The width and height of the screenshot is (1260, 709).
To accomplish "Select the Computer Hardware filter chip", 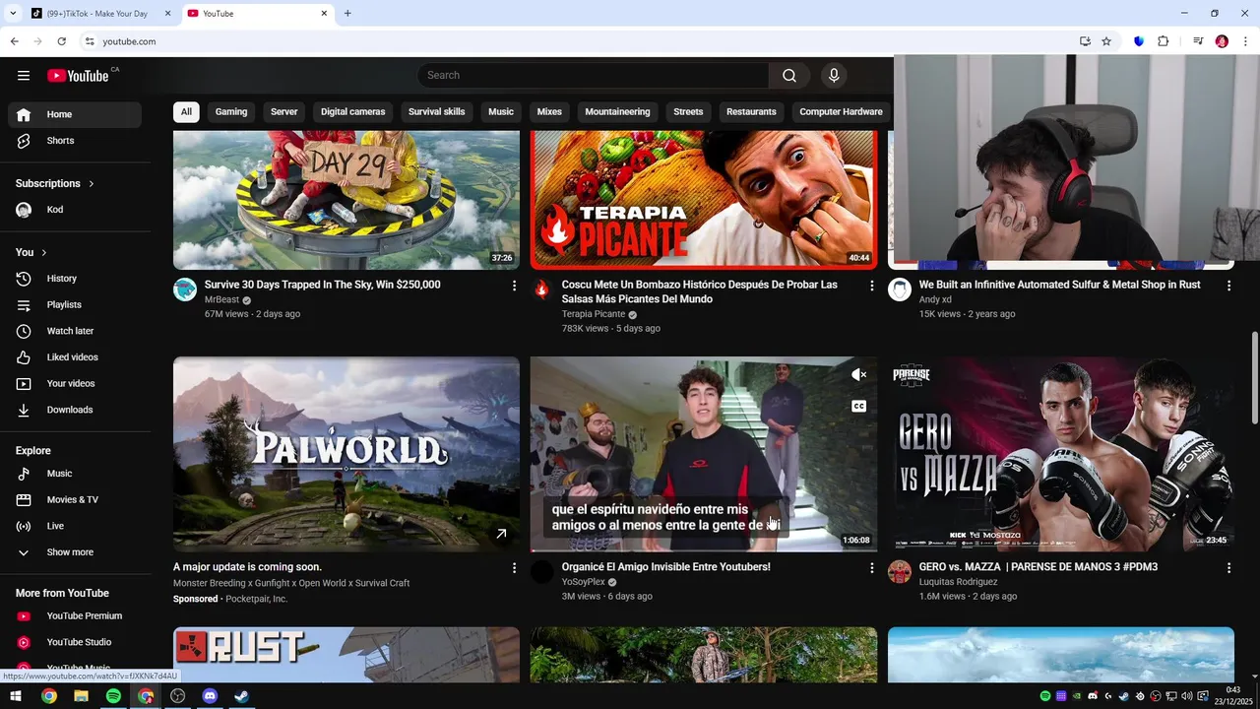I will pos(841,112).
